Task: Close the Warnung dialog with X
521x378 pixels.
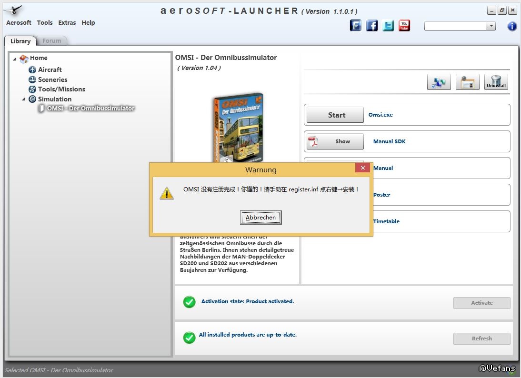Action: (362, 168)
